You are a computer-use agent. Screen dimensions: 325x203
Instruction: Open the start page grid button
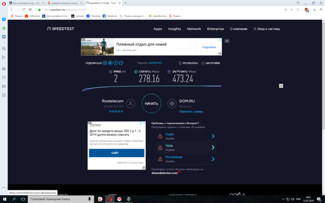point(30,9)
